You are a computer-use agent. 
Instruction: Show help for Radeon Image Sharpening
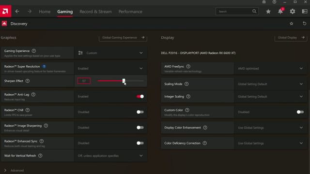[46, 126]
